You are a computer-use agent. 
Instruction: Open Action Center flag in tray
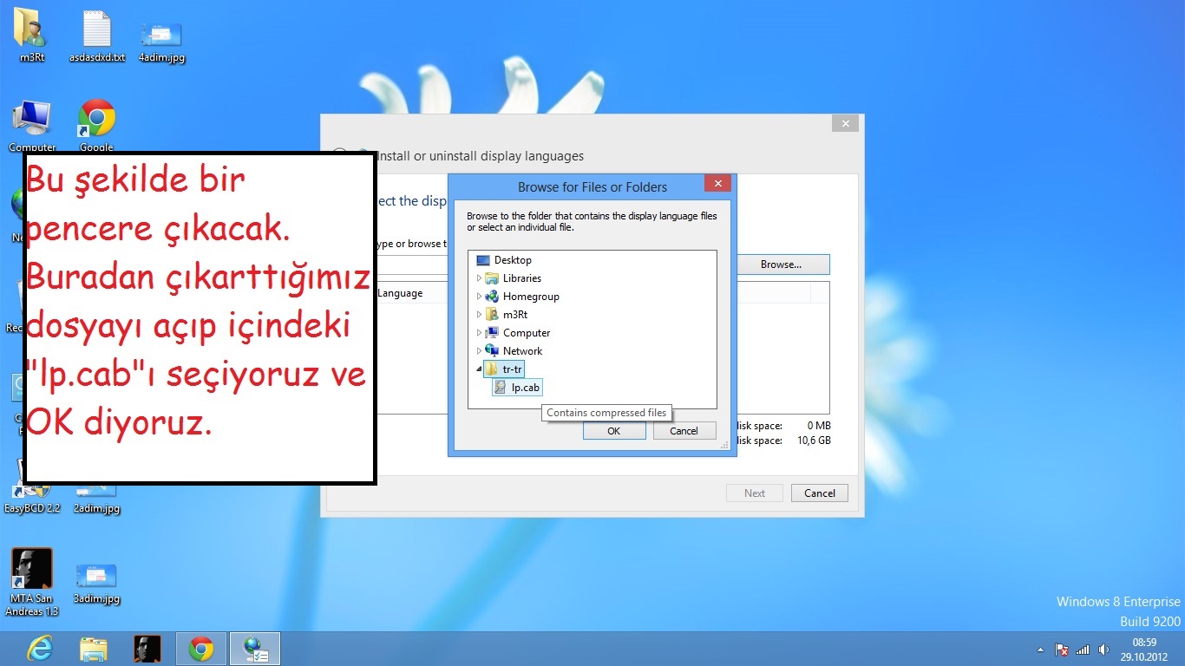point(1061,650)
